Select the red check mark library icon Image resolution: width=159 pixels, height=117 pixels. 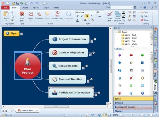(x=131, y=78)
